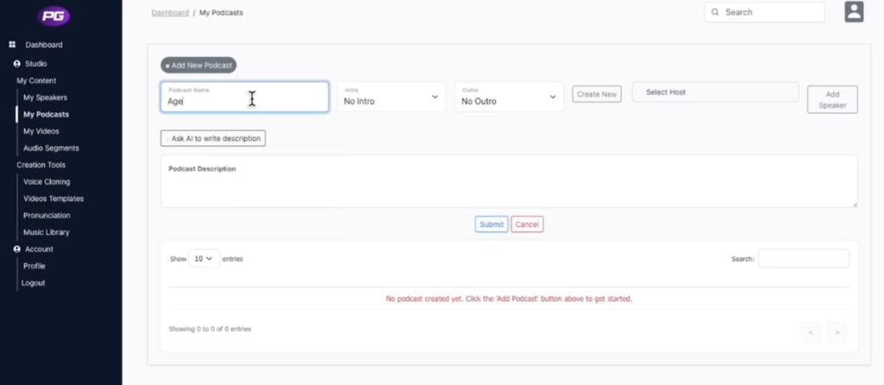The image size is (884, 385).
Task: Click the Dashboard grid icon
Action: (13, 45)
